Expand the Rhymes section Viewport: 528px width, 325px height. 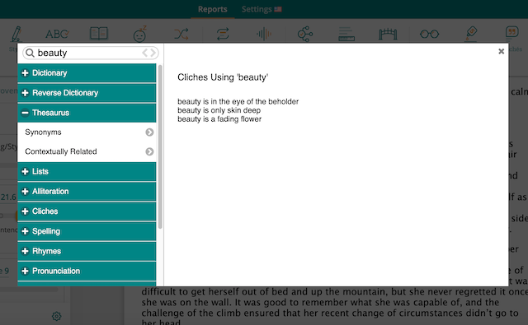[87, 251]
